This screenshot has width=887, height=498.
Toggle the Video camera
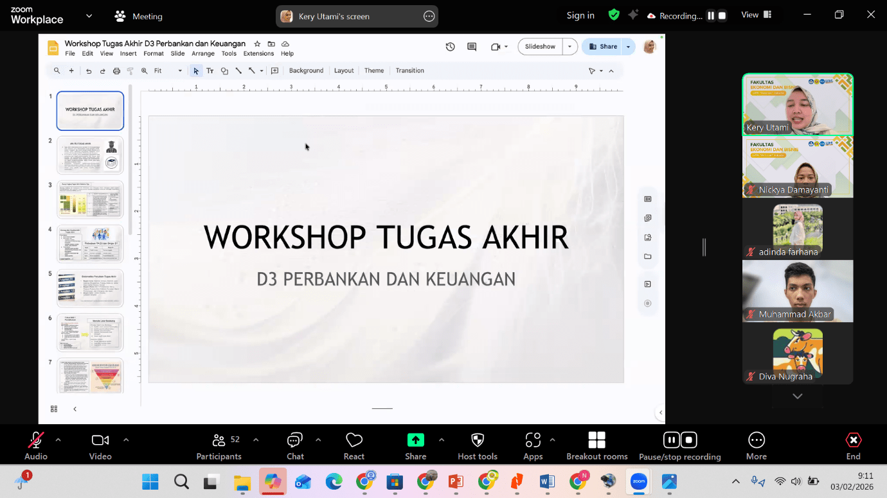[x=100, y=440]
